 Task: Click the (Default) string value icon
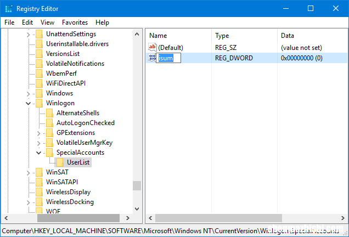pyautogui.click(x=153, y=48)
